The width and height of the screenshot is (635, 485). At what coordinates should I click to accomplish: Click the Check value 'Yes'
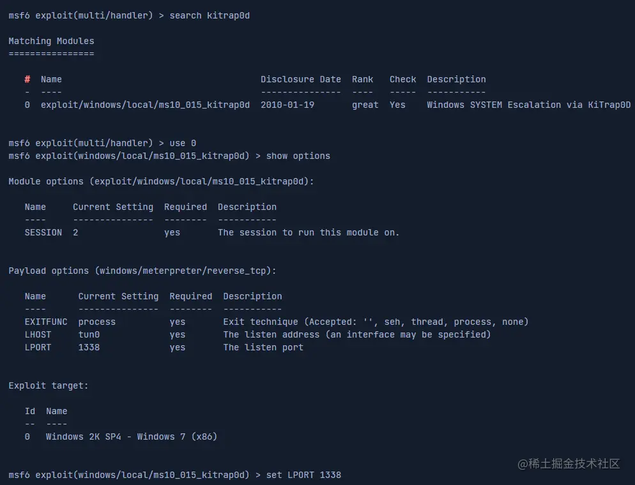pos(397,105)
